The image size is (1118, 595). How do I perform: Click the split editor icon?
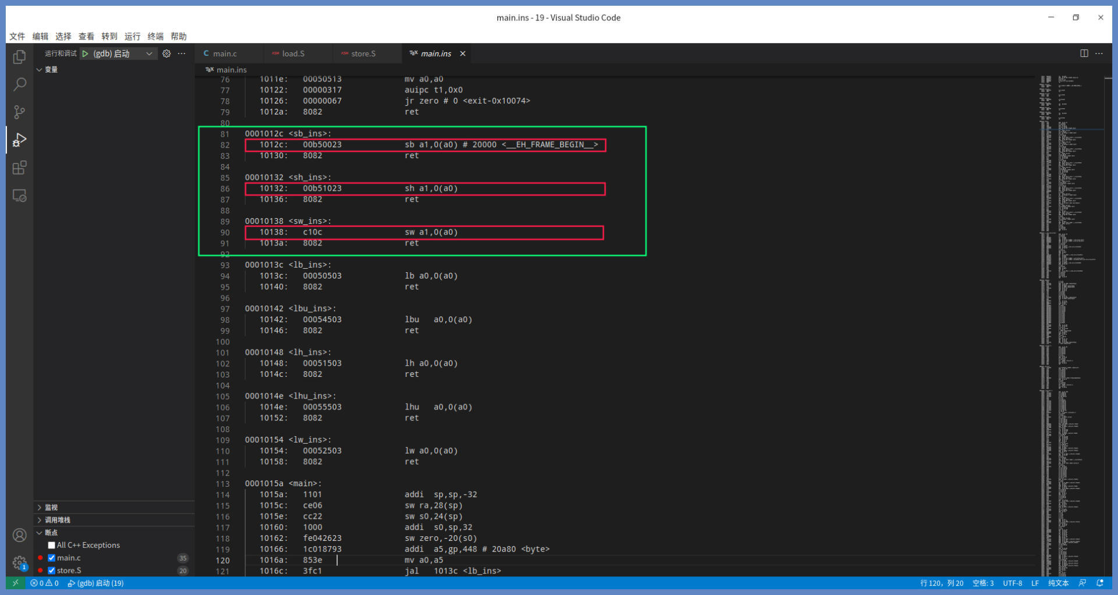(1084, 54)
